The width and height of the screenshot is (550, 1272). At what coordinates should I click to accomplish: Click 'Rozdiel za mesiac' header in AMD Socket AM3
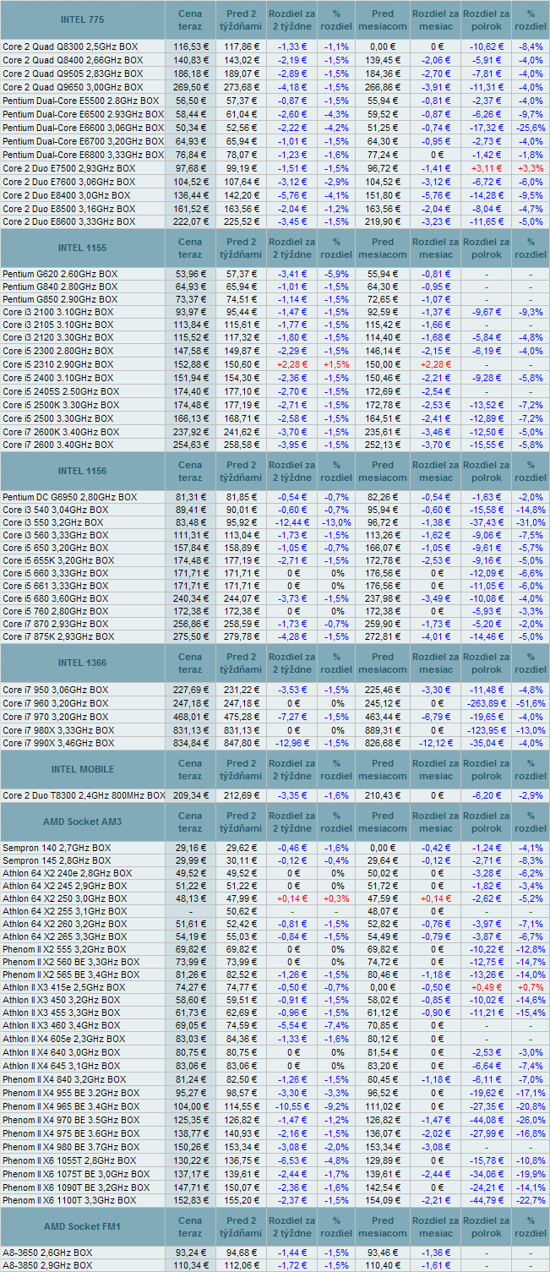(435, 821)
